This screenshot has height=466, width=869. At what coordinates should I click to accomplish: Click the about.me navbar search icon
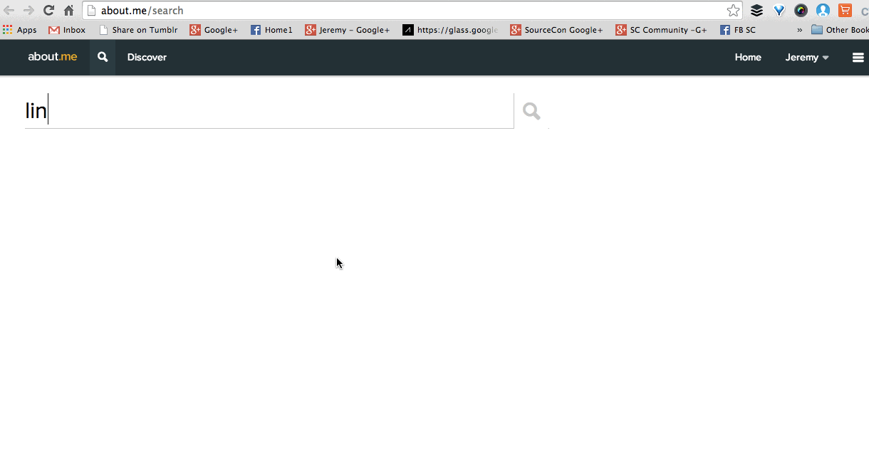(103, 57)
